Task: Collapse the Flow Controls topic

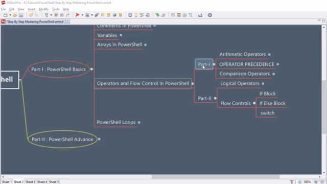Action: click(x=254, y=103)
